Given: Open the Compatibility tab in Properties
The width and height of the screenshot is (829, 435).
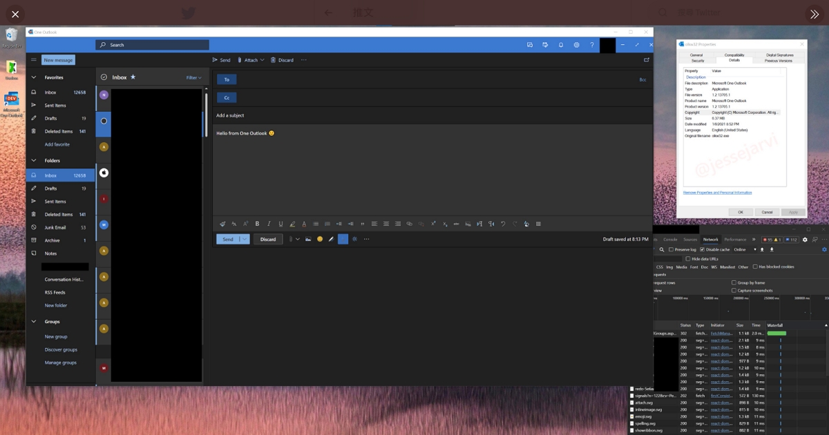Looking at the screenshot, I should tap(734, 55).
